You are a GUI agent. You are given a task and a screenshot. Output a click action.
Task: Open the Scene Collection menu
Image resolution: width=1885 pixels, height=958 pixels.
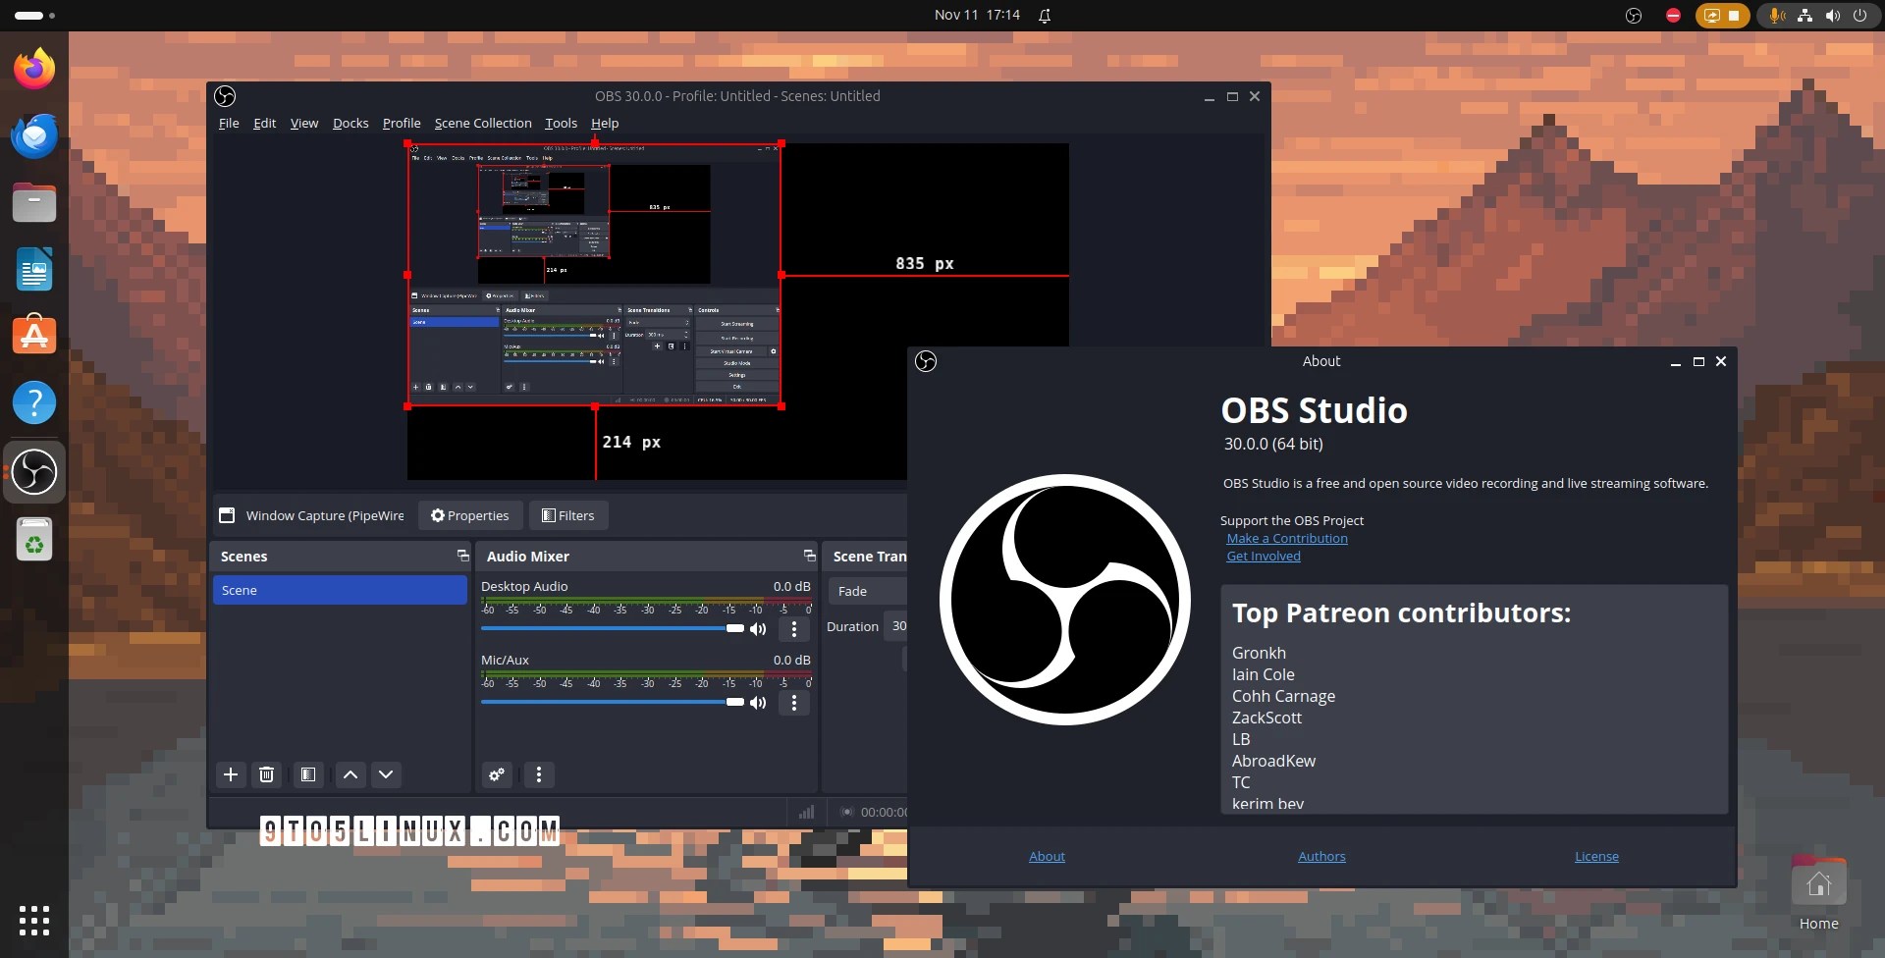[482, 123]
